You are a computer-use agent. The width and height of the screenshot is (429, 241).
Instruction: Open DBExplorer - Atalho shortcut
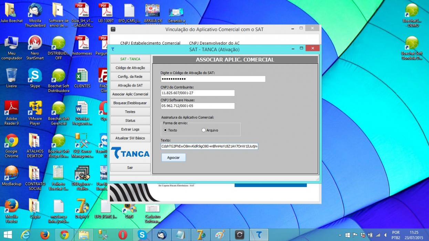click(x=82, y=178)
